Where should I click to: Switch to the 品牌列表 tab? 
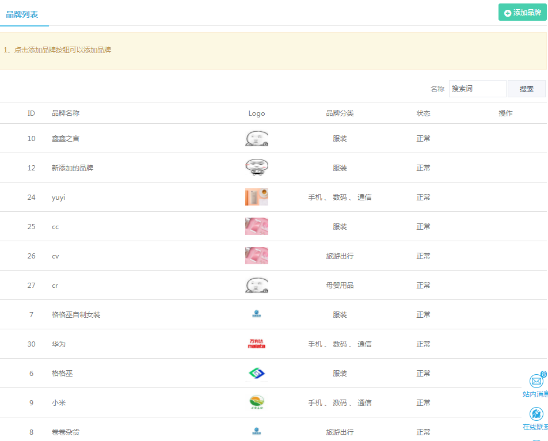click(22, 14)
